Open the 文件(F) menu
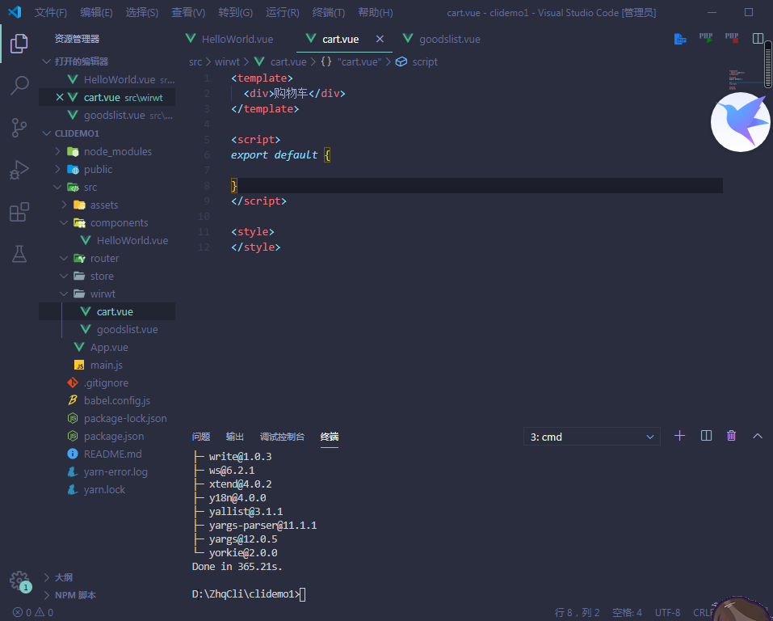The image size is (773, 621). click(x=51, y=12)
